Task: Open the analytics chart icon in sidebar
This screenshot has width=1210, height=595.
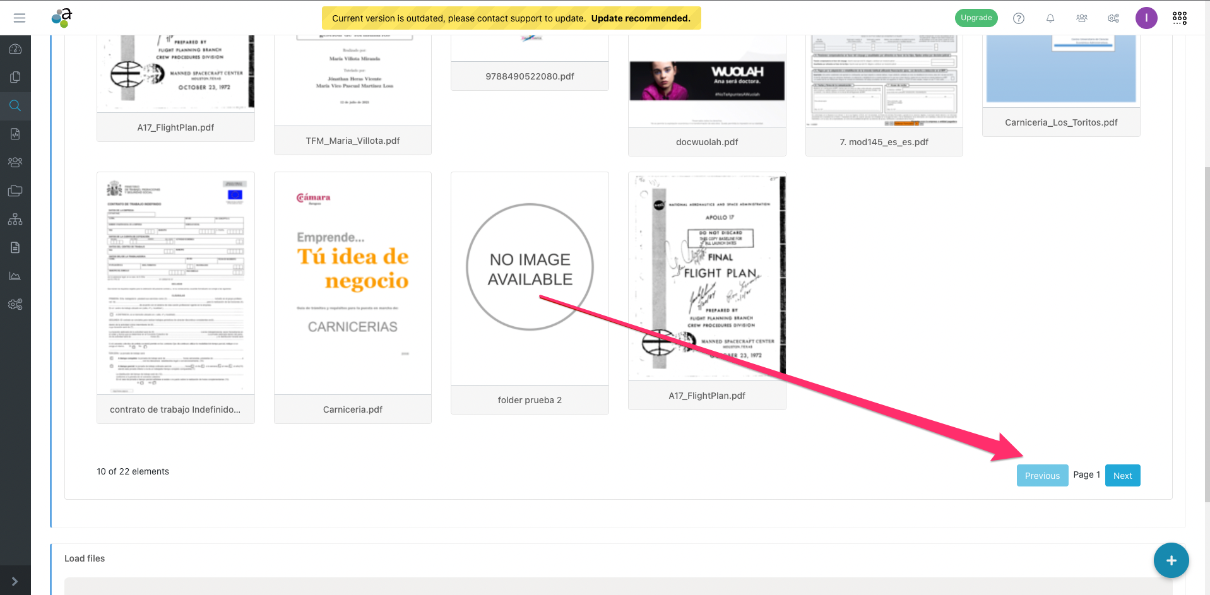Action: tap(15, 276)
